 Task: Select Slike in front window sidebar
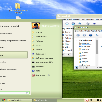coord(83,56)
